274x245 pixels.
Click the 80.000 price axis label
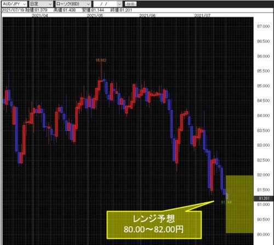point(263,235)
